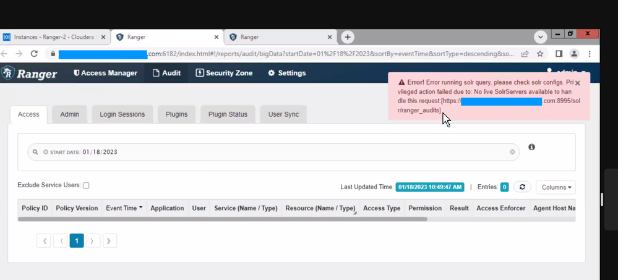The height and width of the screenshot is (280, 618).
Task: Click the User column header
Action: (x=199, y=208)
